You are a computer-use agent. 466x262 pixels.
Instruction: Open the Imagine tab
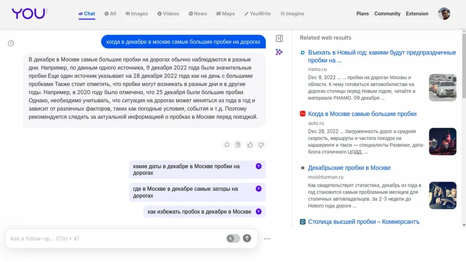tap(292, 14)
